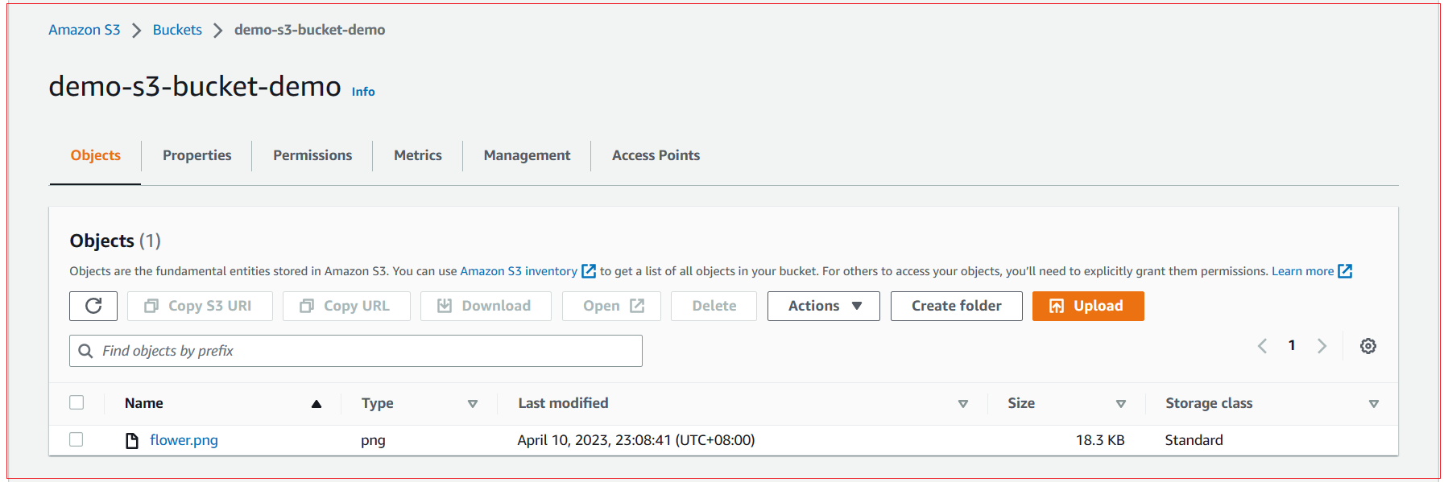This screenshot has height=482, width=1444.
Task: Switch to the Properties tab
Action: click(x=197, y=155)
